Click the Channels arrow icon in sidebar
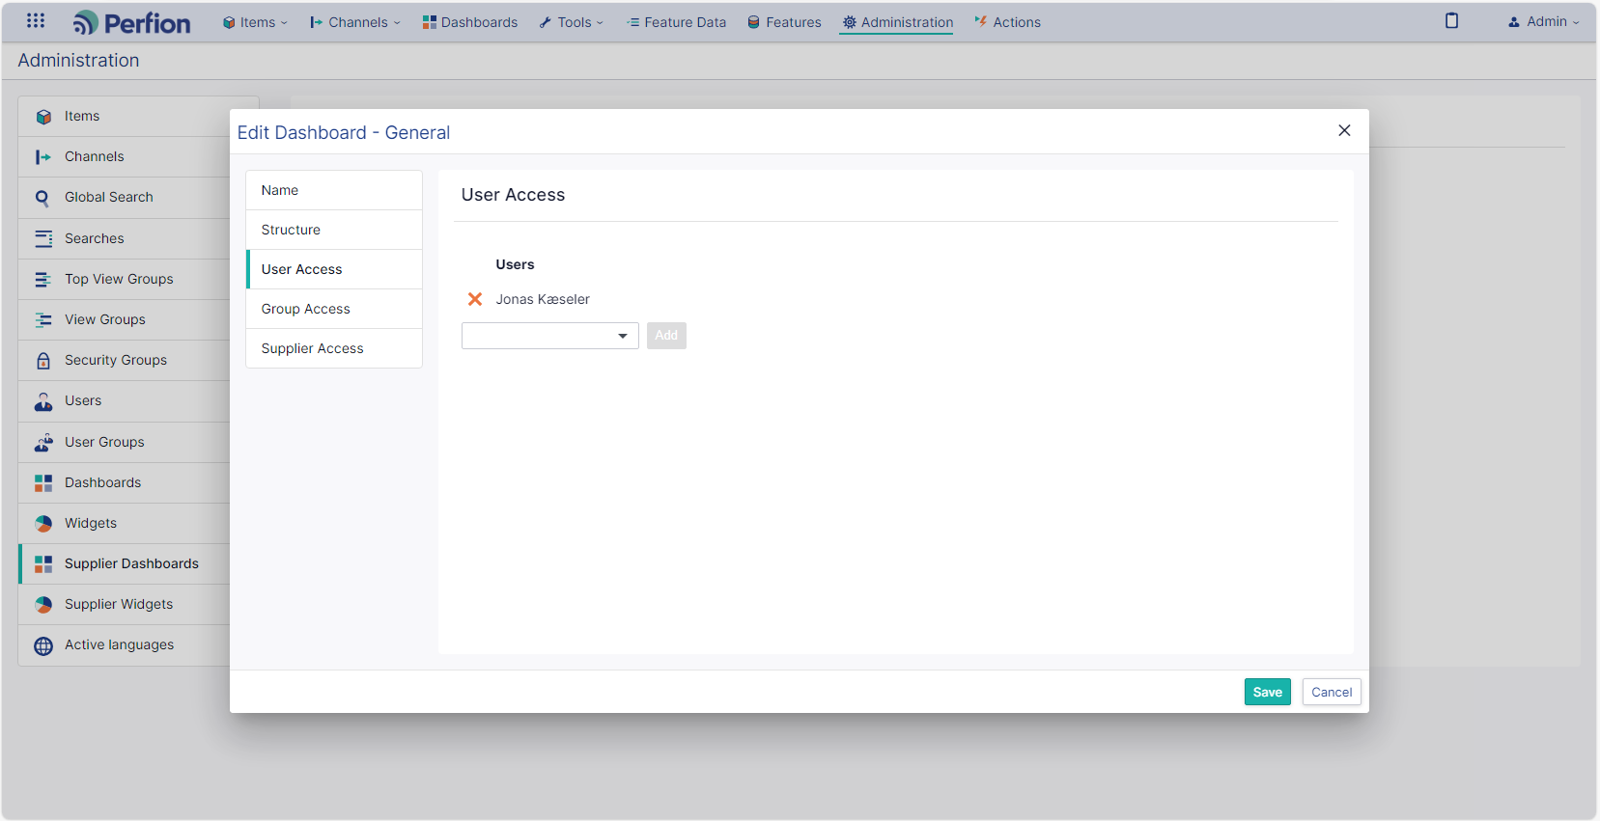 pyautogui.click(x=43, y=157)
